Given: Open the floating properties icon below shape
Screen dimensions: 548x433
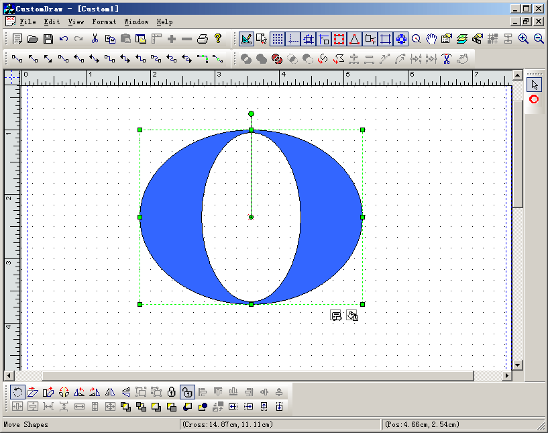Looking at the screenshot, I should click(x=336, y=316).
